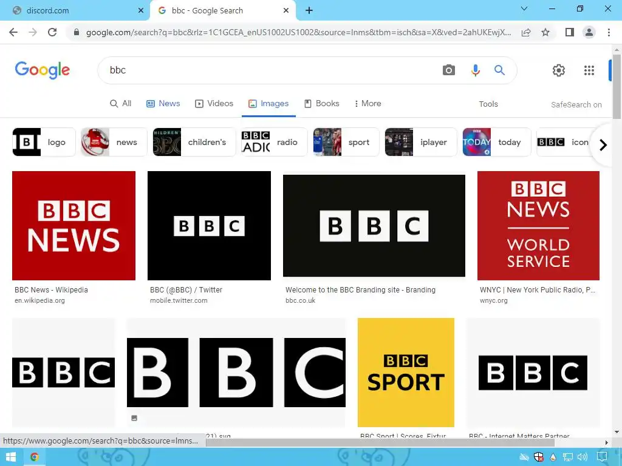The width and height of the screenshot is (622, 466).
Task: Close the discord.com tab
Action: pyautogui.click(x=141, y=11)
